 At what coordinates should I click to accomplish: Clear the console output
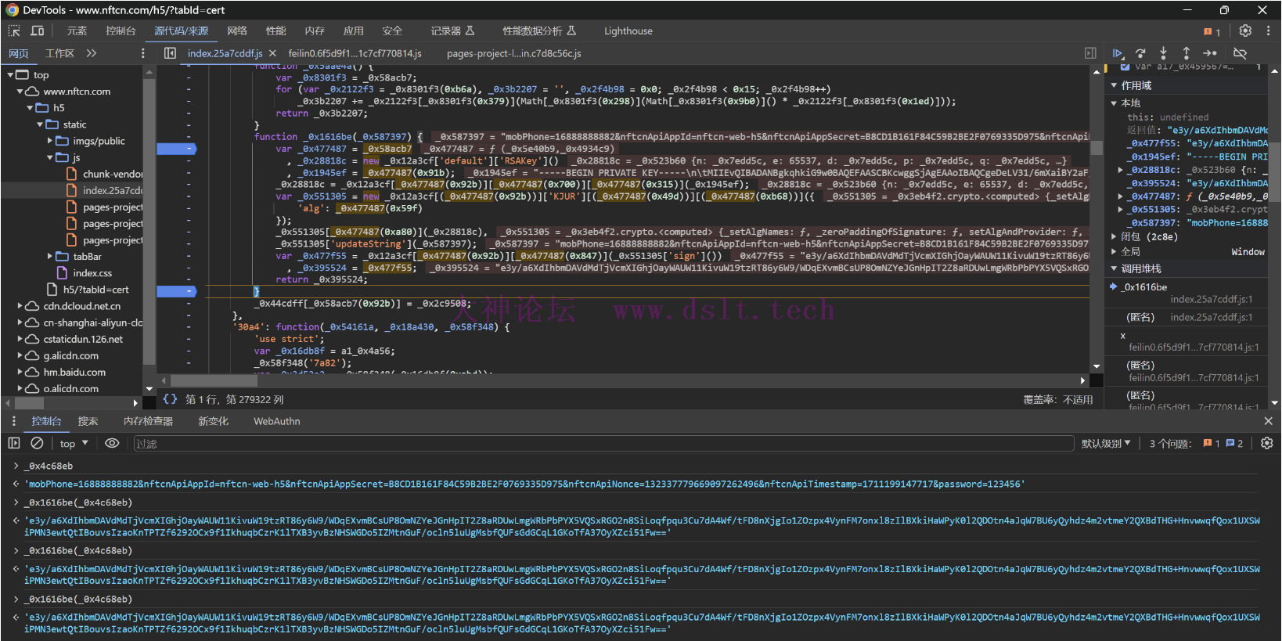(37, 443)
